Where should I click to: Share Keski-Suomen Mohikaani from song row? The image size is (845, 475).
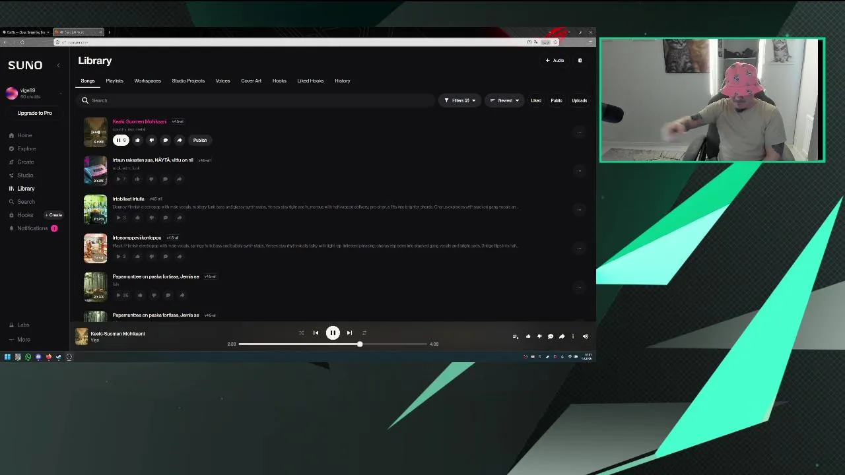click(x=179, y=140)
